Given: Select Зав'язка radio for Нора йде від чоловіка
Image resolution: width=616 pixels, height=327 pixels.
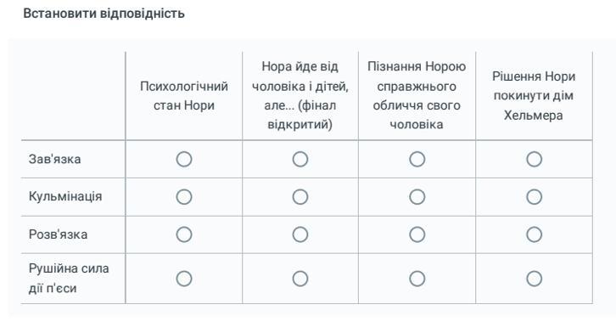Looking at the screenshot, I should (x=300, y=159).
